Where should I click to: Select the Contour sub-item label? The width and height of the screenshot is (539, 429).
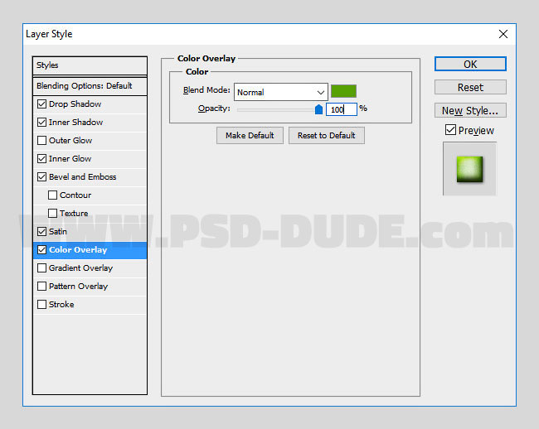75,195
